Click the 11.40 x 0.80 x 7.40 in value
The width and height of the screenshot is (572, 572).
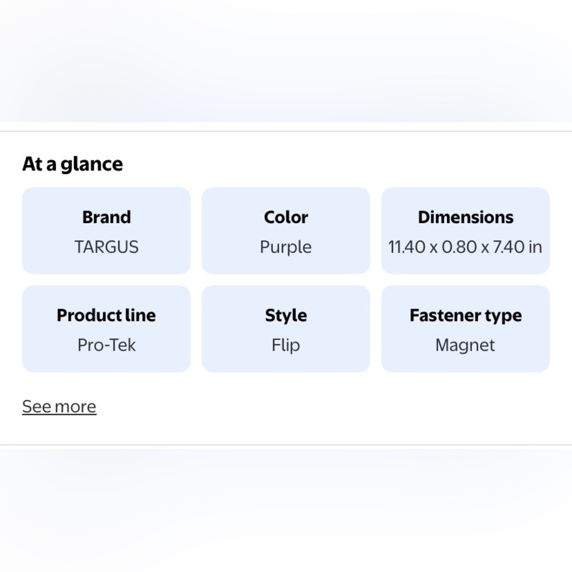465,247
